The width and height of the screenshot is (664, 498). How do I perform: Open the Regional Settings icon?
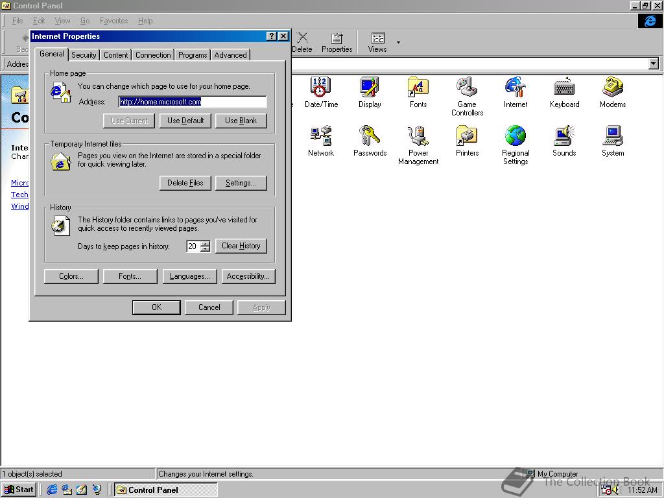[x=516, y=136]
